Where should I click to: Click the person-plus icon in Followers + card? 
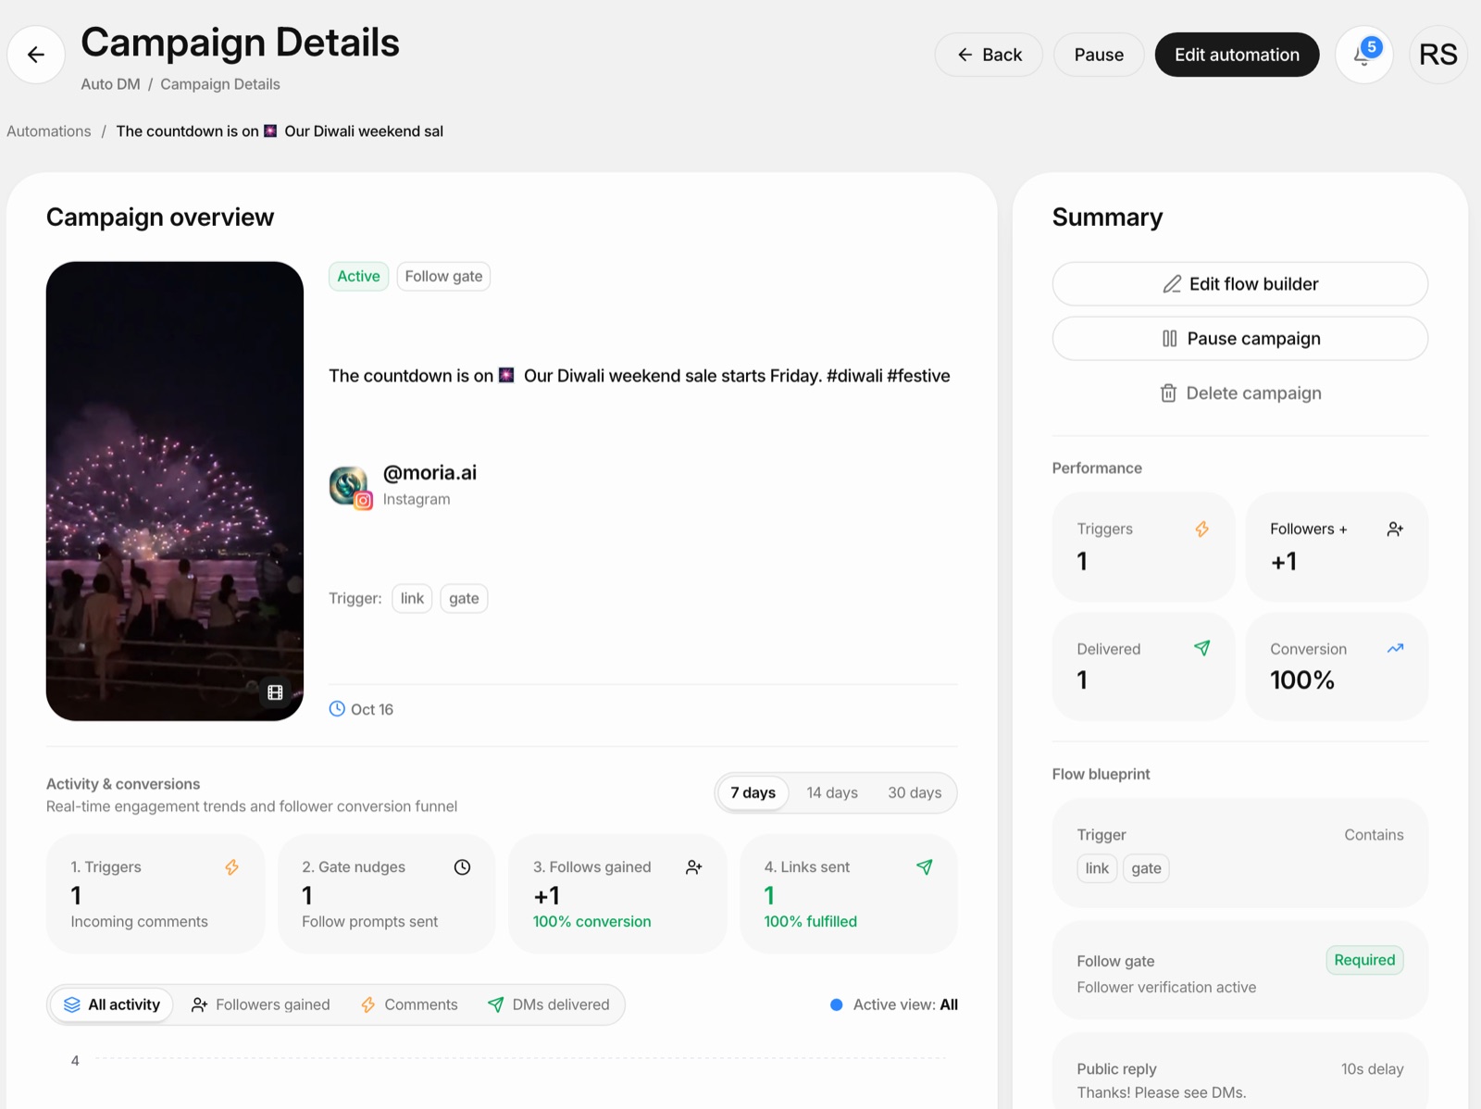pyautogui.click(x=1395, y=529)
